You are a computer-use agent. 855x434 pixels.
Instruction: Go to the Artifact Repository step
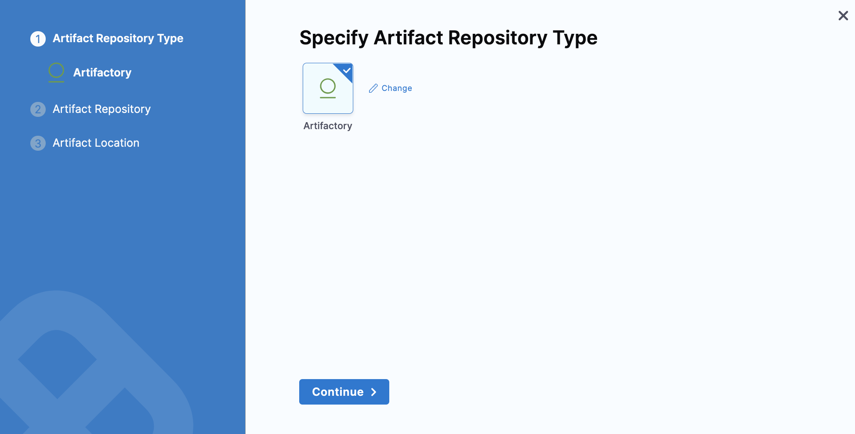(x=101, y=109)
